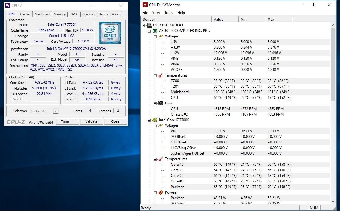Click the Intel Core i7 inside logo
The image size is (340, 211).
click(110, 33)
